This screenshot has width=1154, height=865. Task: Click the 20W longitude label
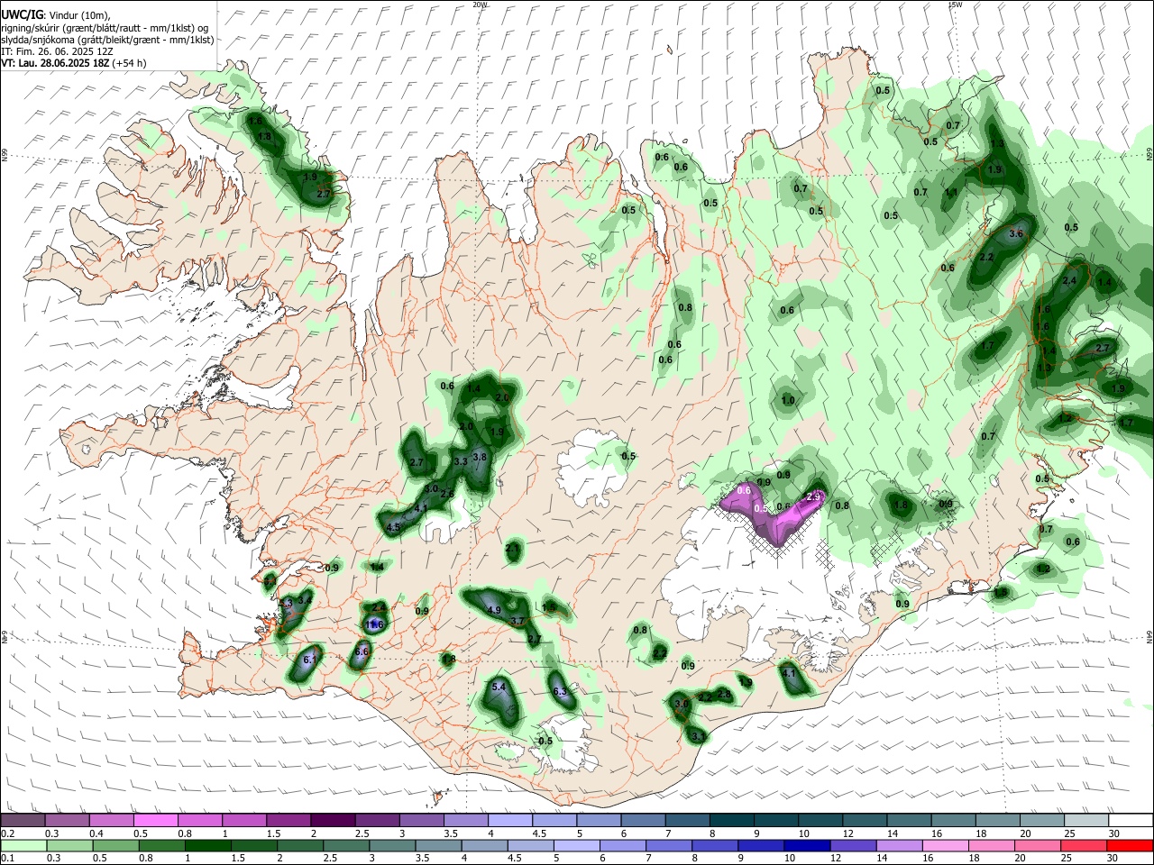(x=480, y=5)
